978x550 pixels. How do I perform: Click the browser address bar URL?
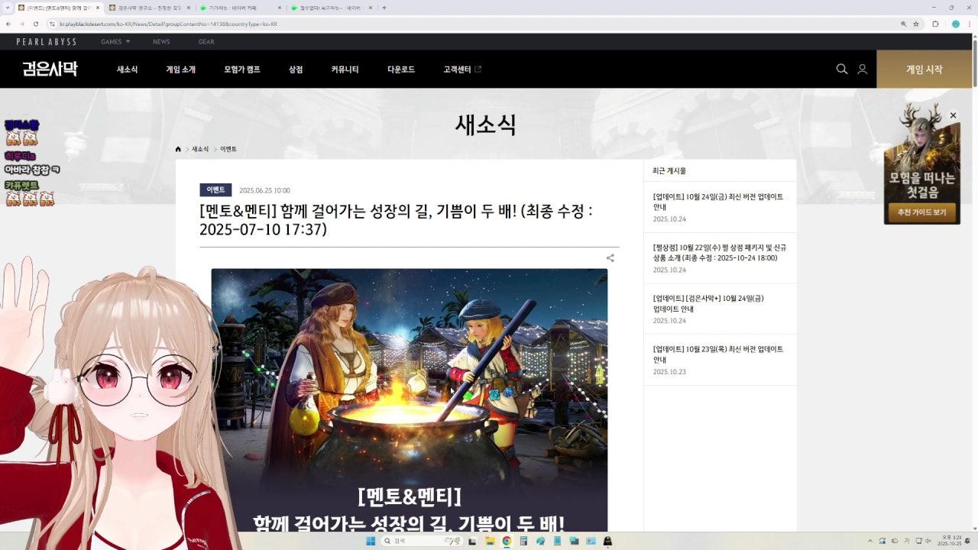pos(169,24)
